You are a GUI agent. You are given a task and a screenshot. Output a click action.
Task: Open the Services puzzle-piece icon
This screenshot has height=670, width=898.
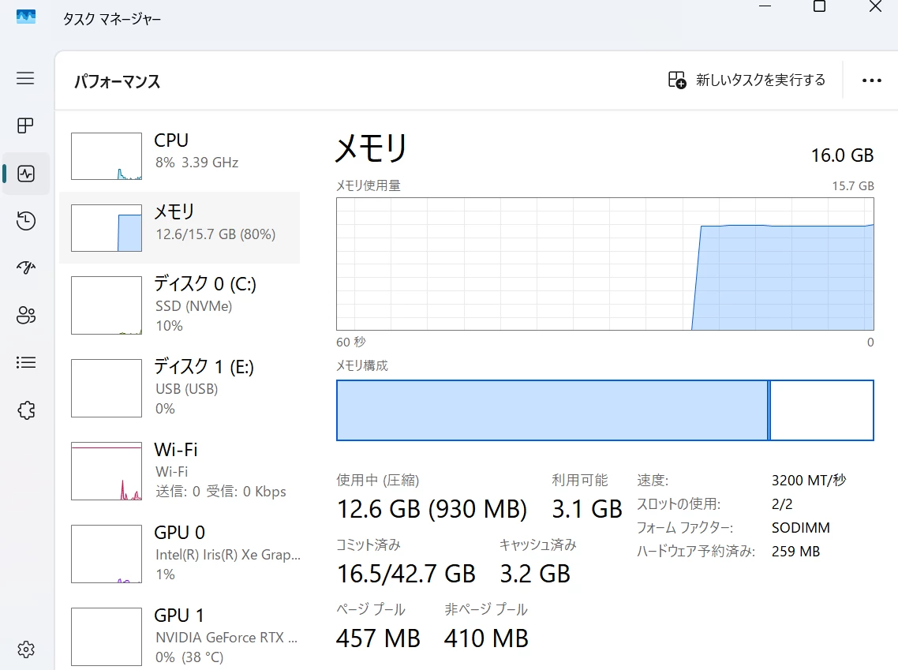click(26, 410)
